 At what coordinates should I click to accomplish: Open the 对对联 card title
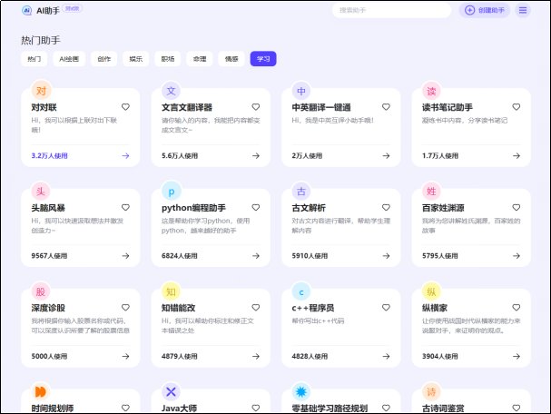44,107
